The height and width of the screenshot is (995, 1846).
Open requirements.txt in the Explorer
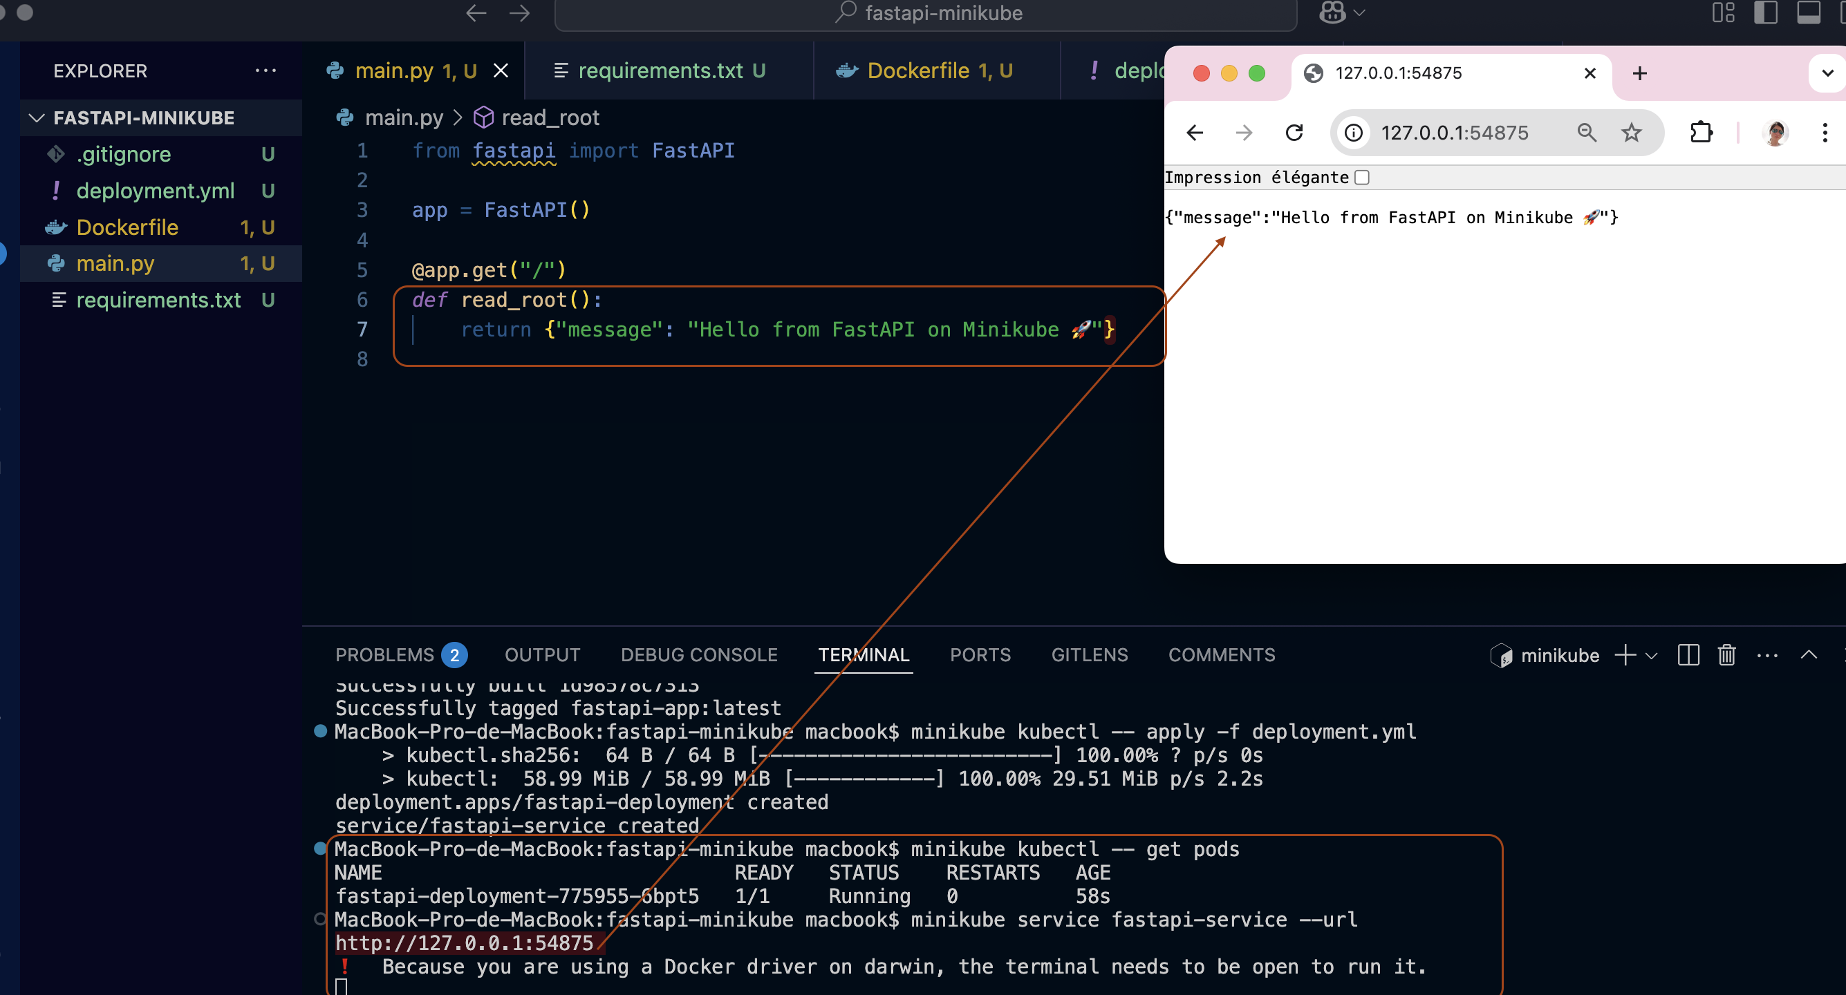click(160, 300)
